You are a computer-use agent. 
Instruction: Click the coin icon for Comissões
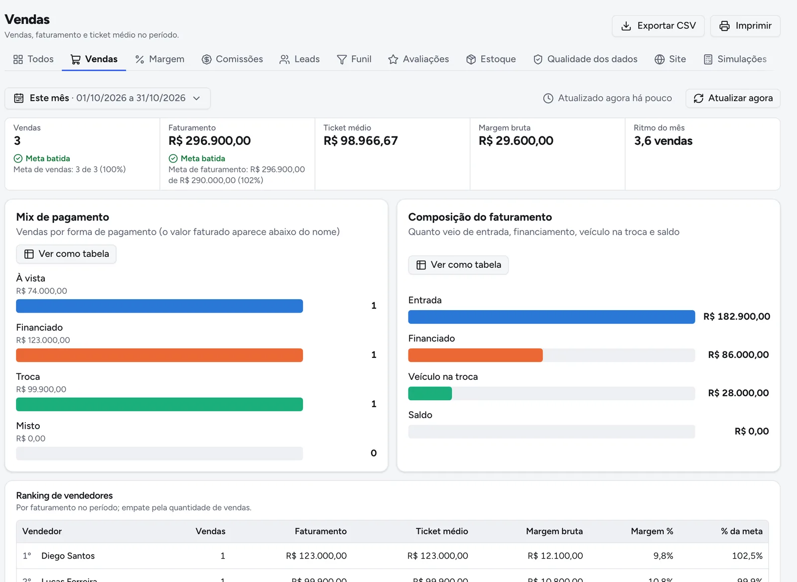tap(206, 59)
